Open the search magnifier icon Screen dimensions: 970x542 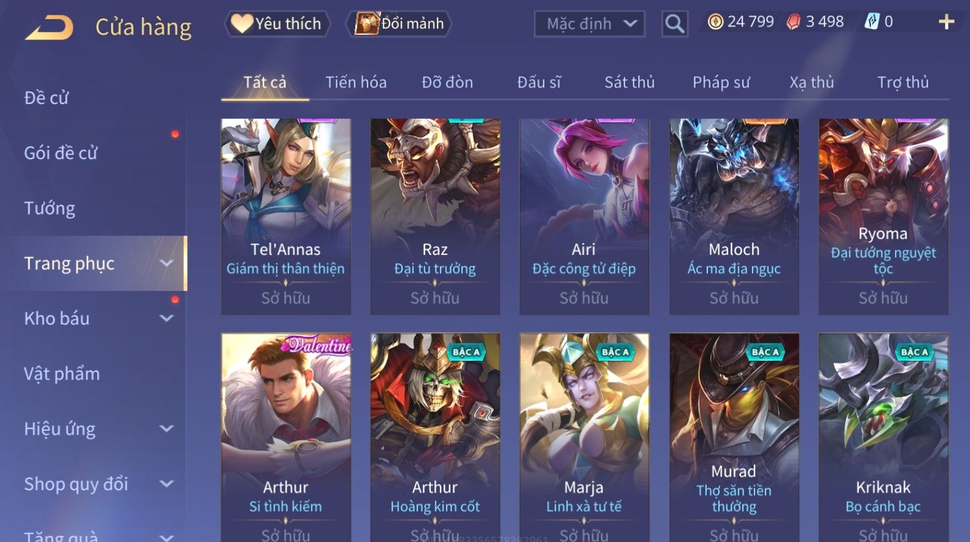click(x=675, y=24)
